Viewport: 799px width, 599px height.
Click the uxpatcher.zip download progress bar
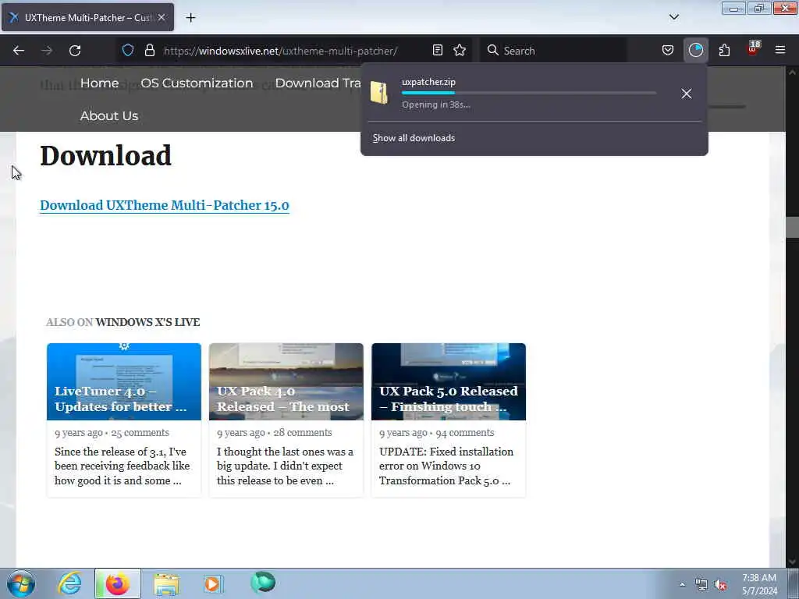pyautogui.click(x=528, y=93)
